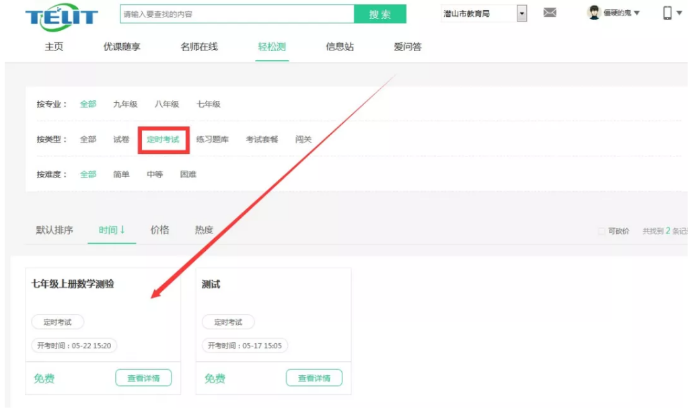Click the TELIT logo
This screenshot has width=691, height=417.
(x=61, y=17)
